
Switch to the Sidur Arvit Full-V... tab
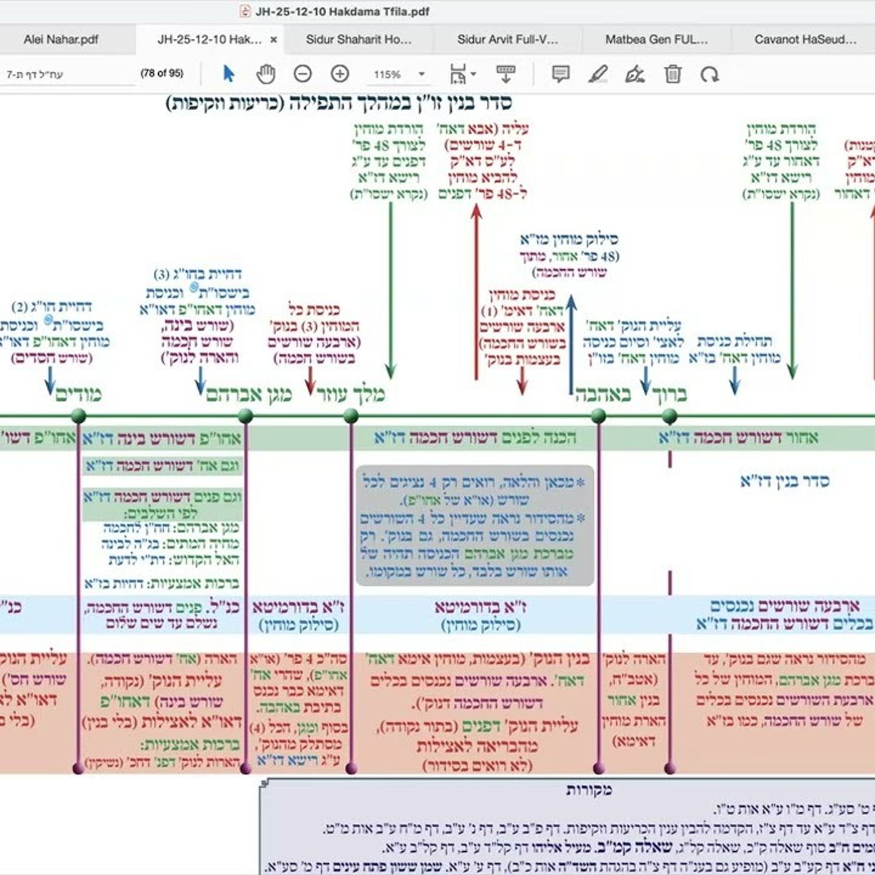click(507, 39)
